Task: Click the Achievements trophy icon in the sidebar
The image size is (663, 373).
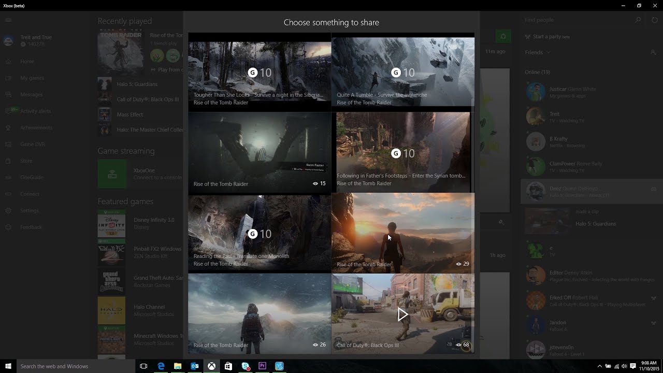Action: point(8,128)
